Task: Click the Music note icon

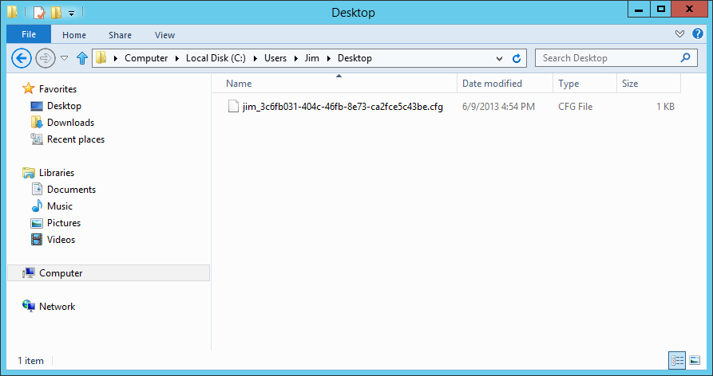Action: (37, 206)
